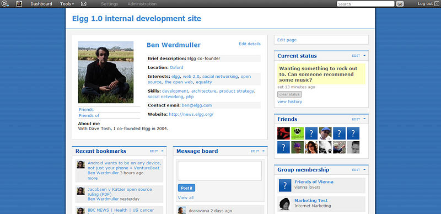Click the Log out X icon
Viewport: 441px width, 214px height.
pos(437,4)
